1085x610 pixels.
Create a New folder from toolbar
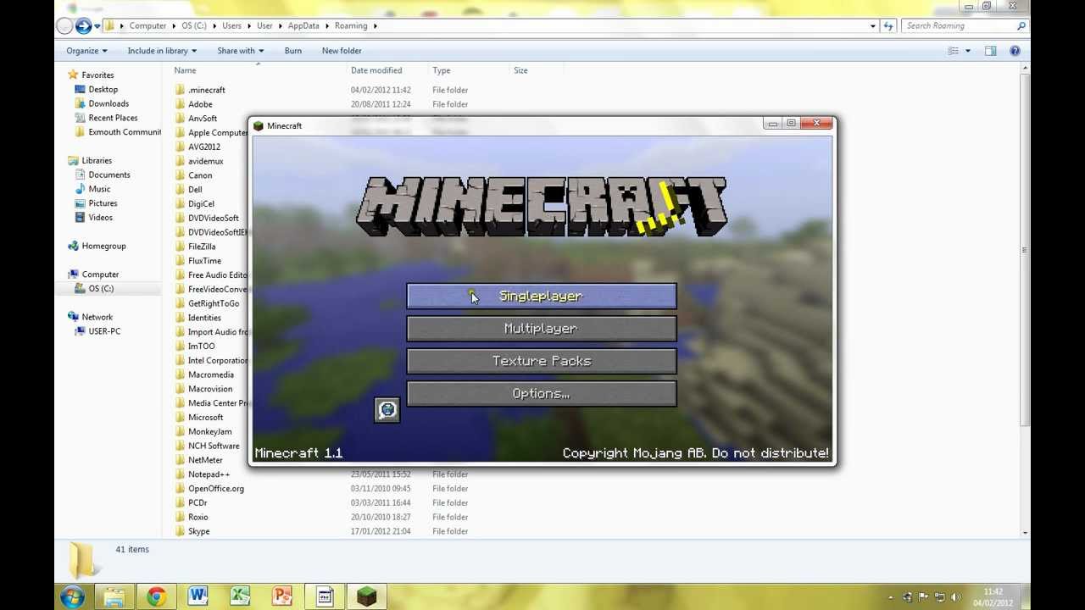(342, 51)
